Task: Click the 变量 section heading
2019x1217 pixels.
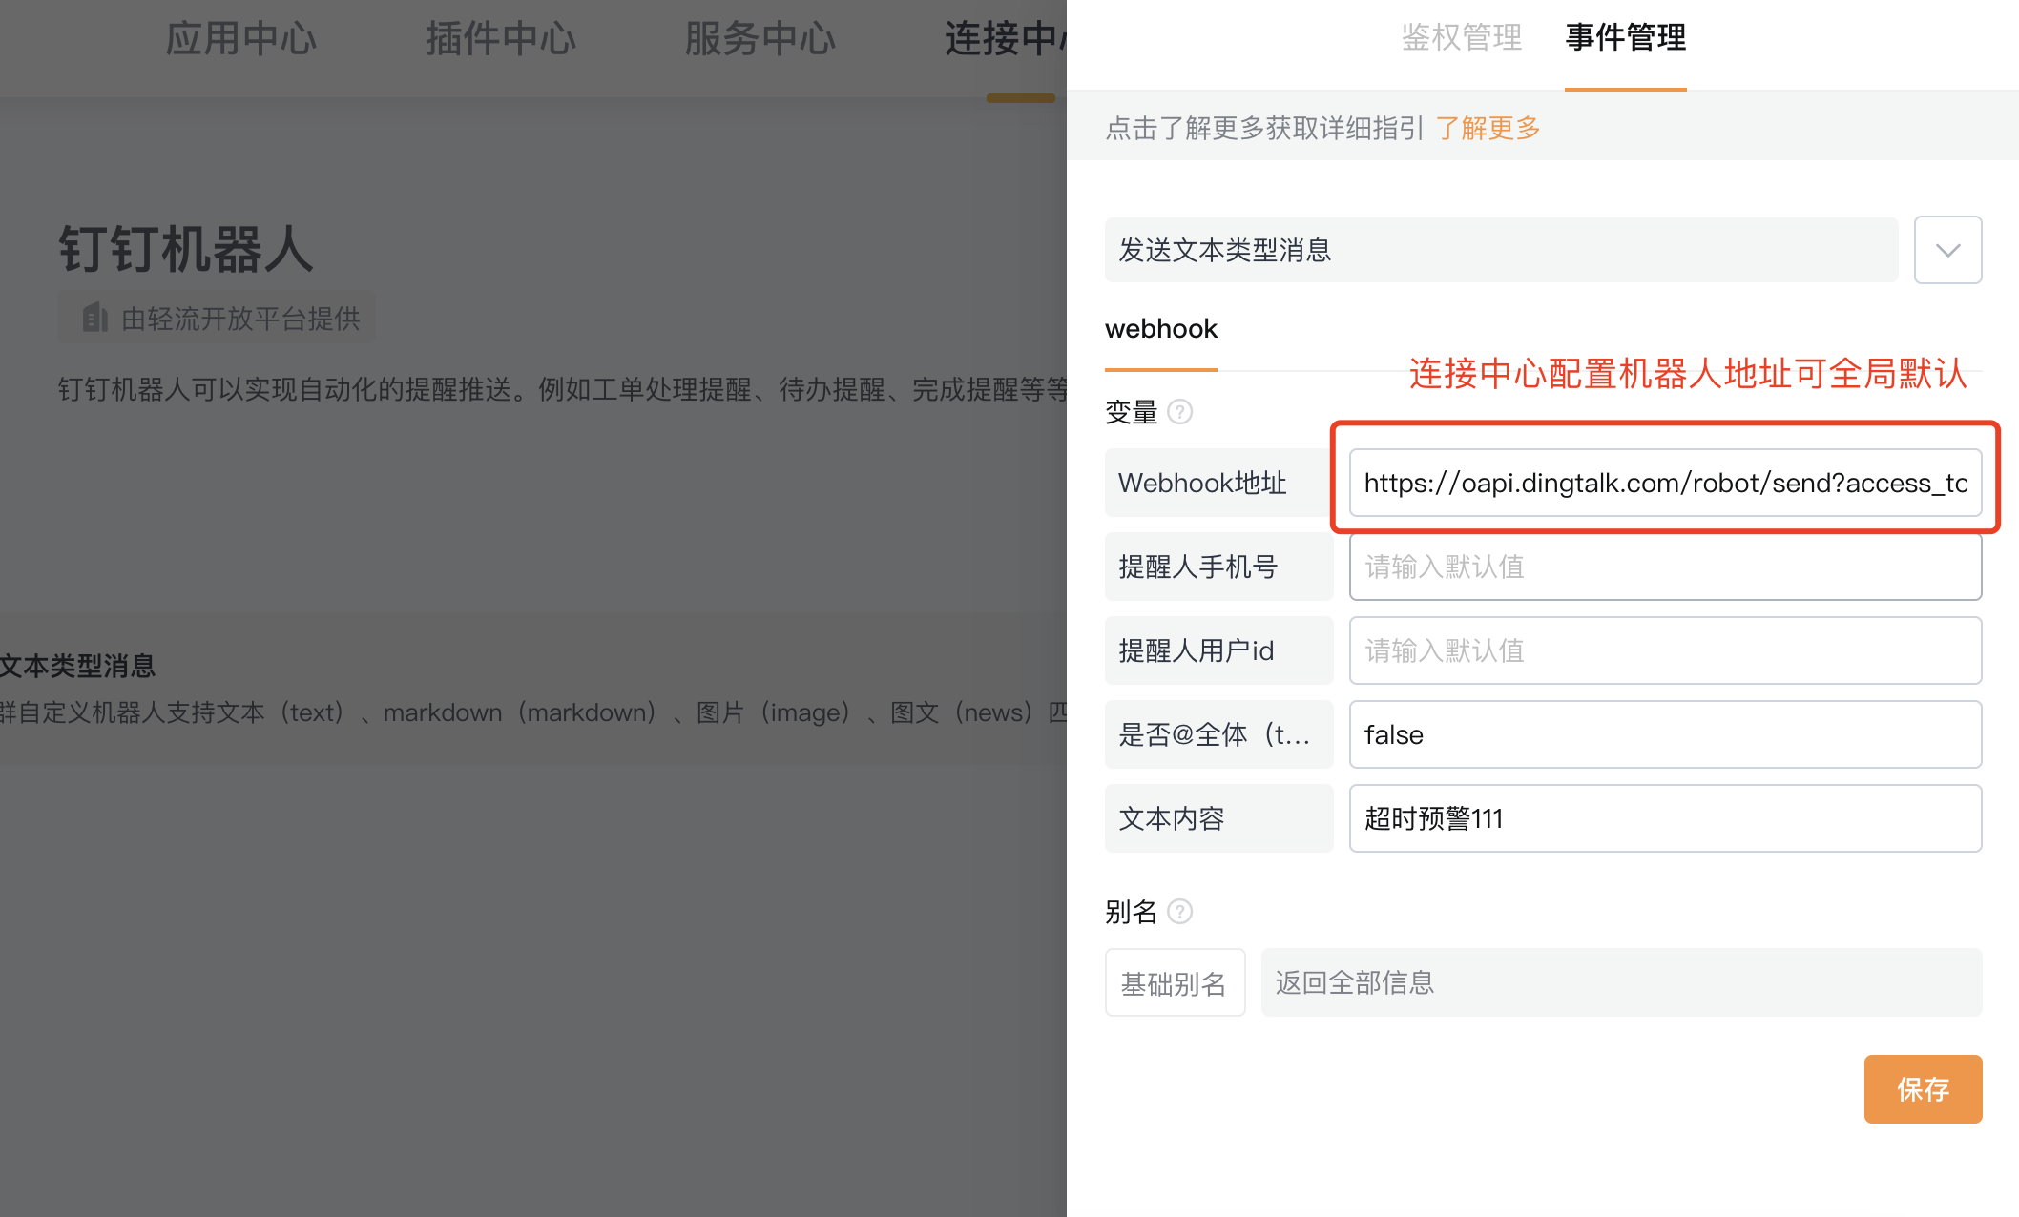Action: tap(1132, 412)
